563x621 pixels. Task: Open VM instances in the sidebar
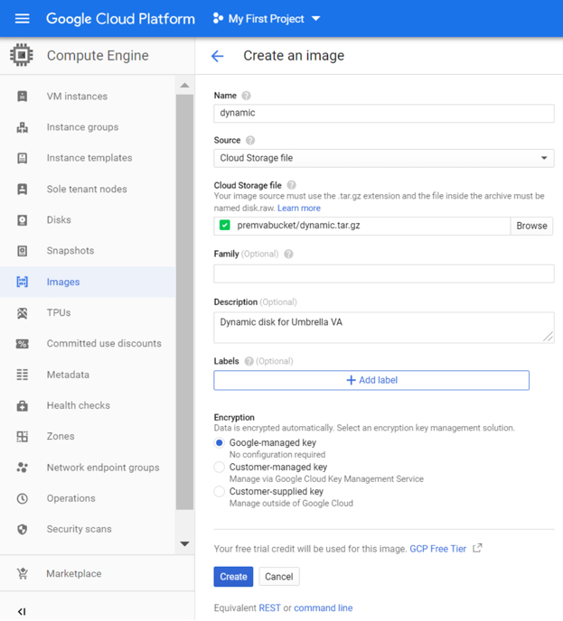(x=77, y=97)
